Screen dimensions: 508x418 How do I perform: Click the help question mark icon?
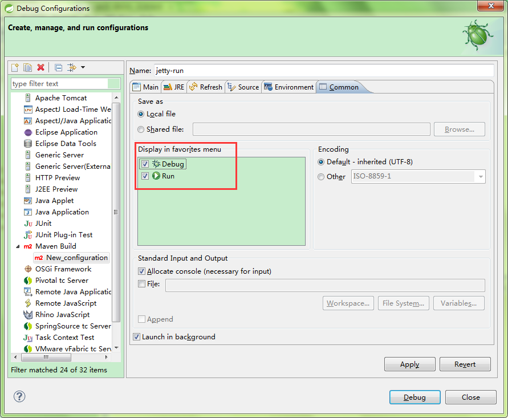[19, 396]
